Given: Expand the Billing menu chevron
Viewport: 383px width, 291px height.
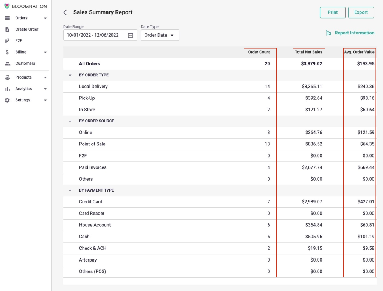Looking at the screenshot, I should pyautogui.click(x=45, y=52).
